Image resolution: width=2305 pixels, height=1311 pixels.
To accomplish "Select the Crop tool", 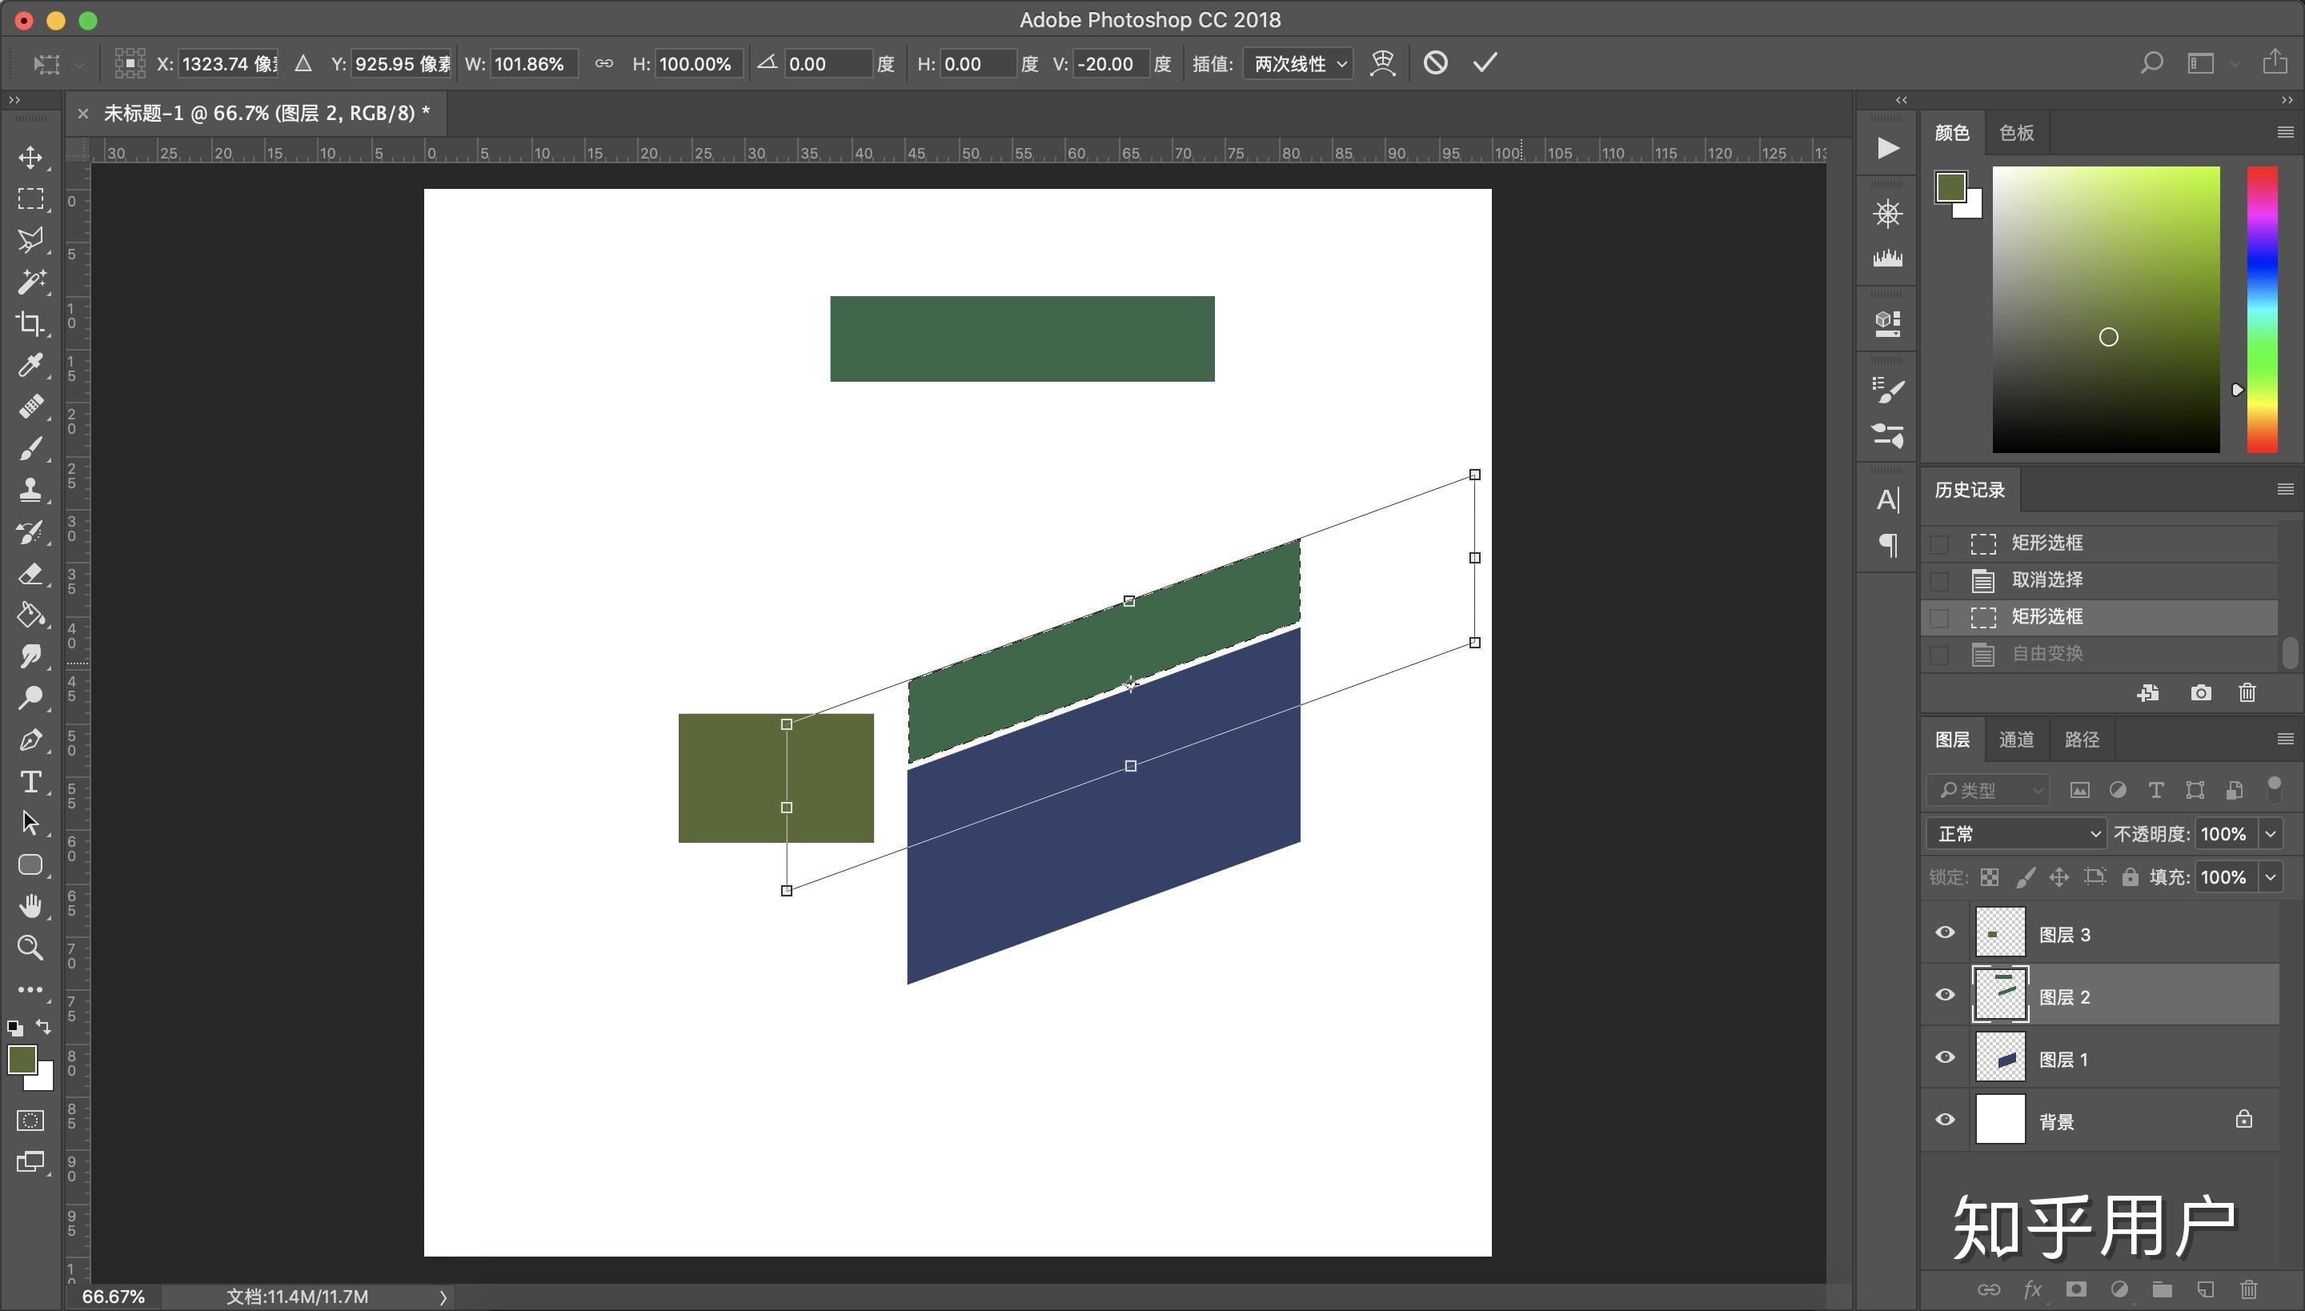I will (30, 323).
